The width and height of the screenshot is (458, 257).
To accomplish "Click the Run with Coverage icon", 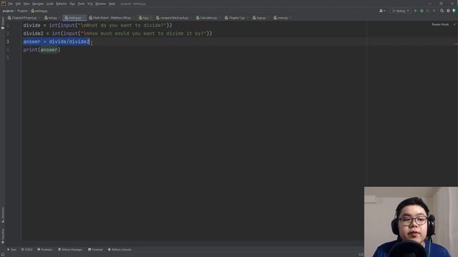I will coord(428,11).
